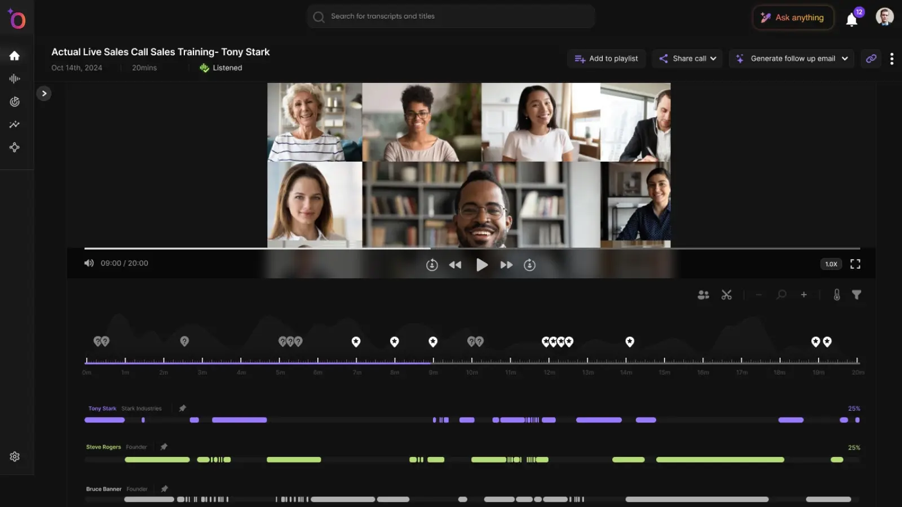Open the notifications bell menu

(x=852, y=19)
